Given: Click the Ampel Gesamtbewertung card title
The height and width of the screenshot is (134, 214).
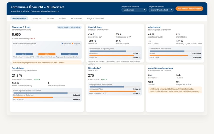Looking at the screenshot, I should 160,68.
